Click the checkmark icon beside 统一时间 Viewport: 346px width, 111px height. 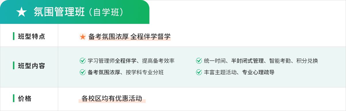coord(199,61)
